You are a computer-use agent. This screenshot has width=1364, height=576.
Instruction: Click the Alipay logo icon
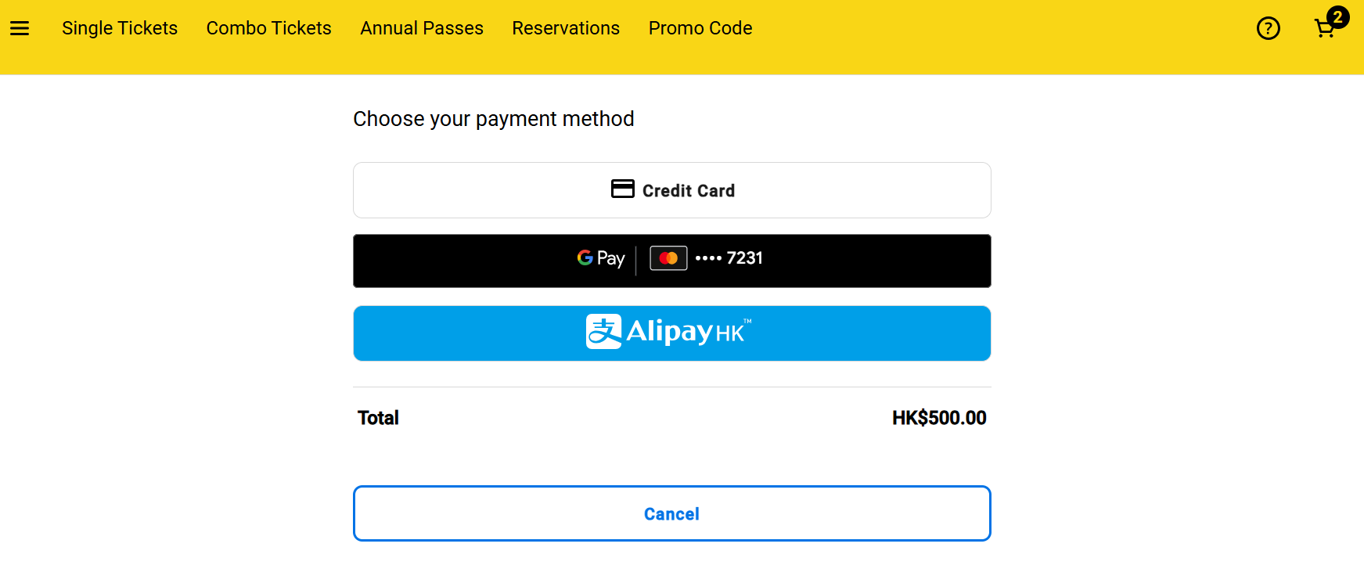[603, 332]
